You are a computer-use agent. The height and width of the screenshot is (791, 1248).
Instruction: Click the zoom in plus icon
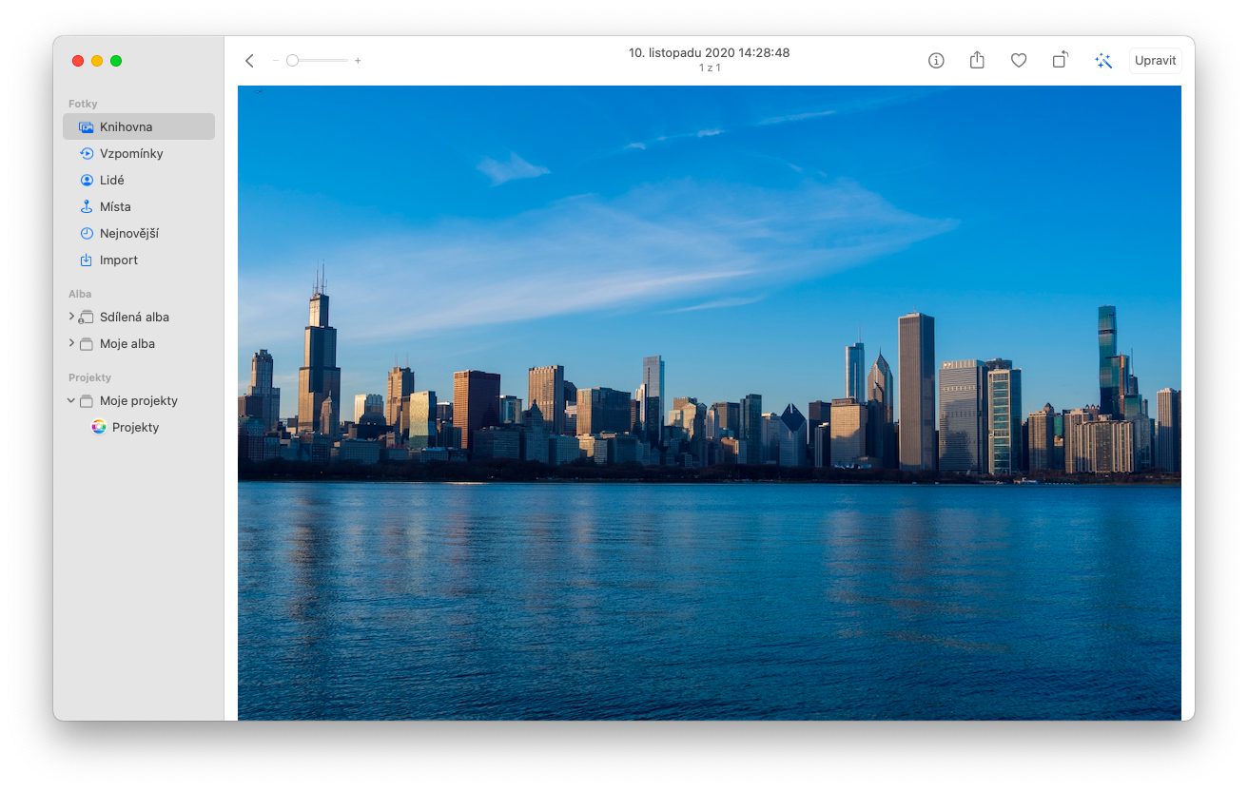[358, 61]
